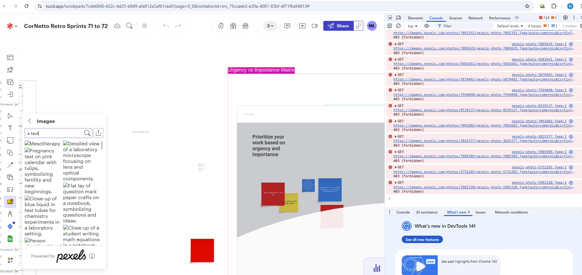The width and height of the screenshot is (582, 275).
Task: Click the console Filter input field
Action: 464,26
